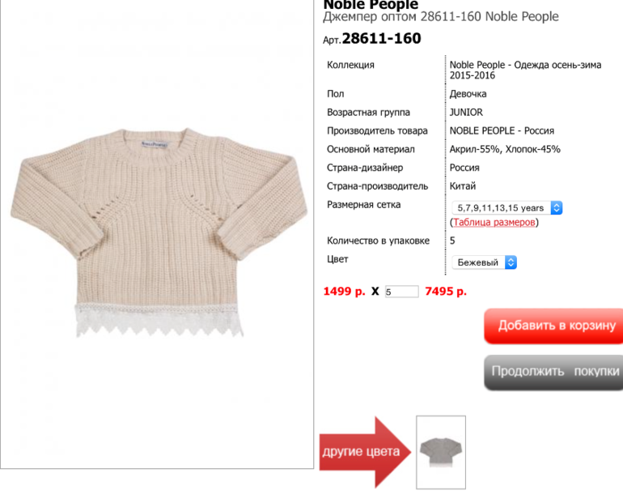Click the Продолжить покупки button

[553, 372]
